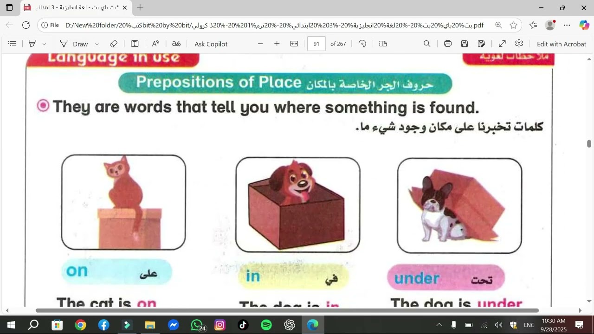
Task: Open the browser profile avatar
Action: (550, 25)
